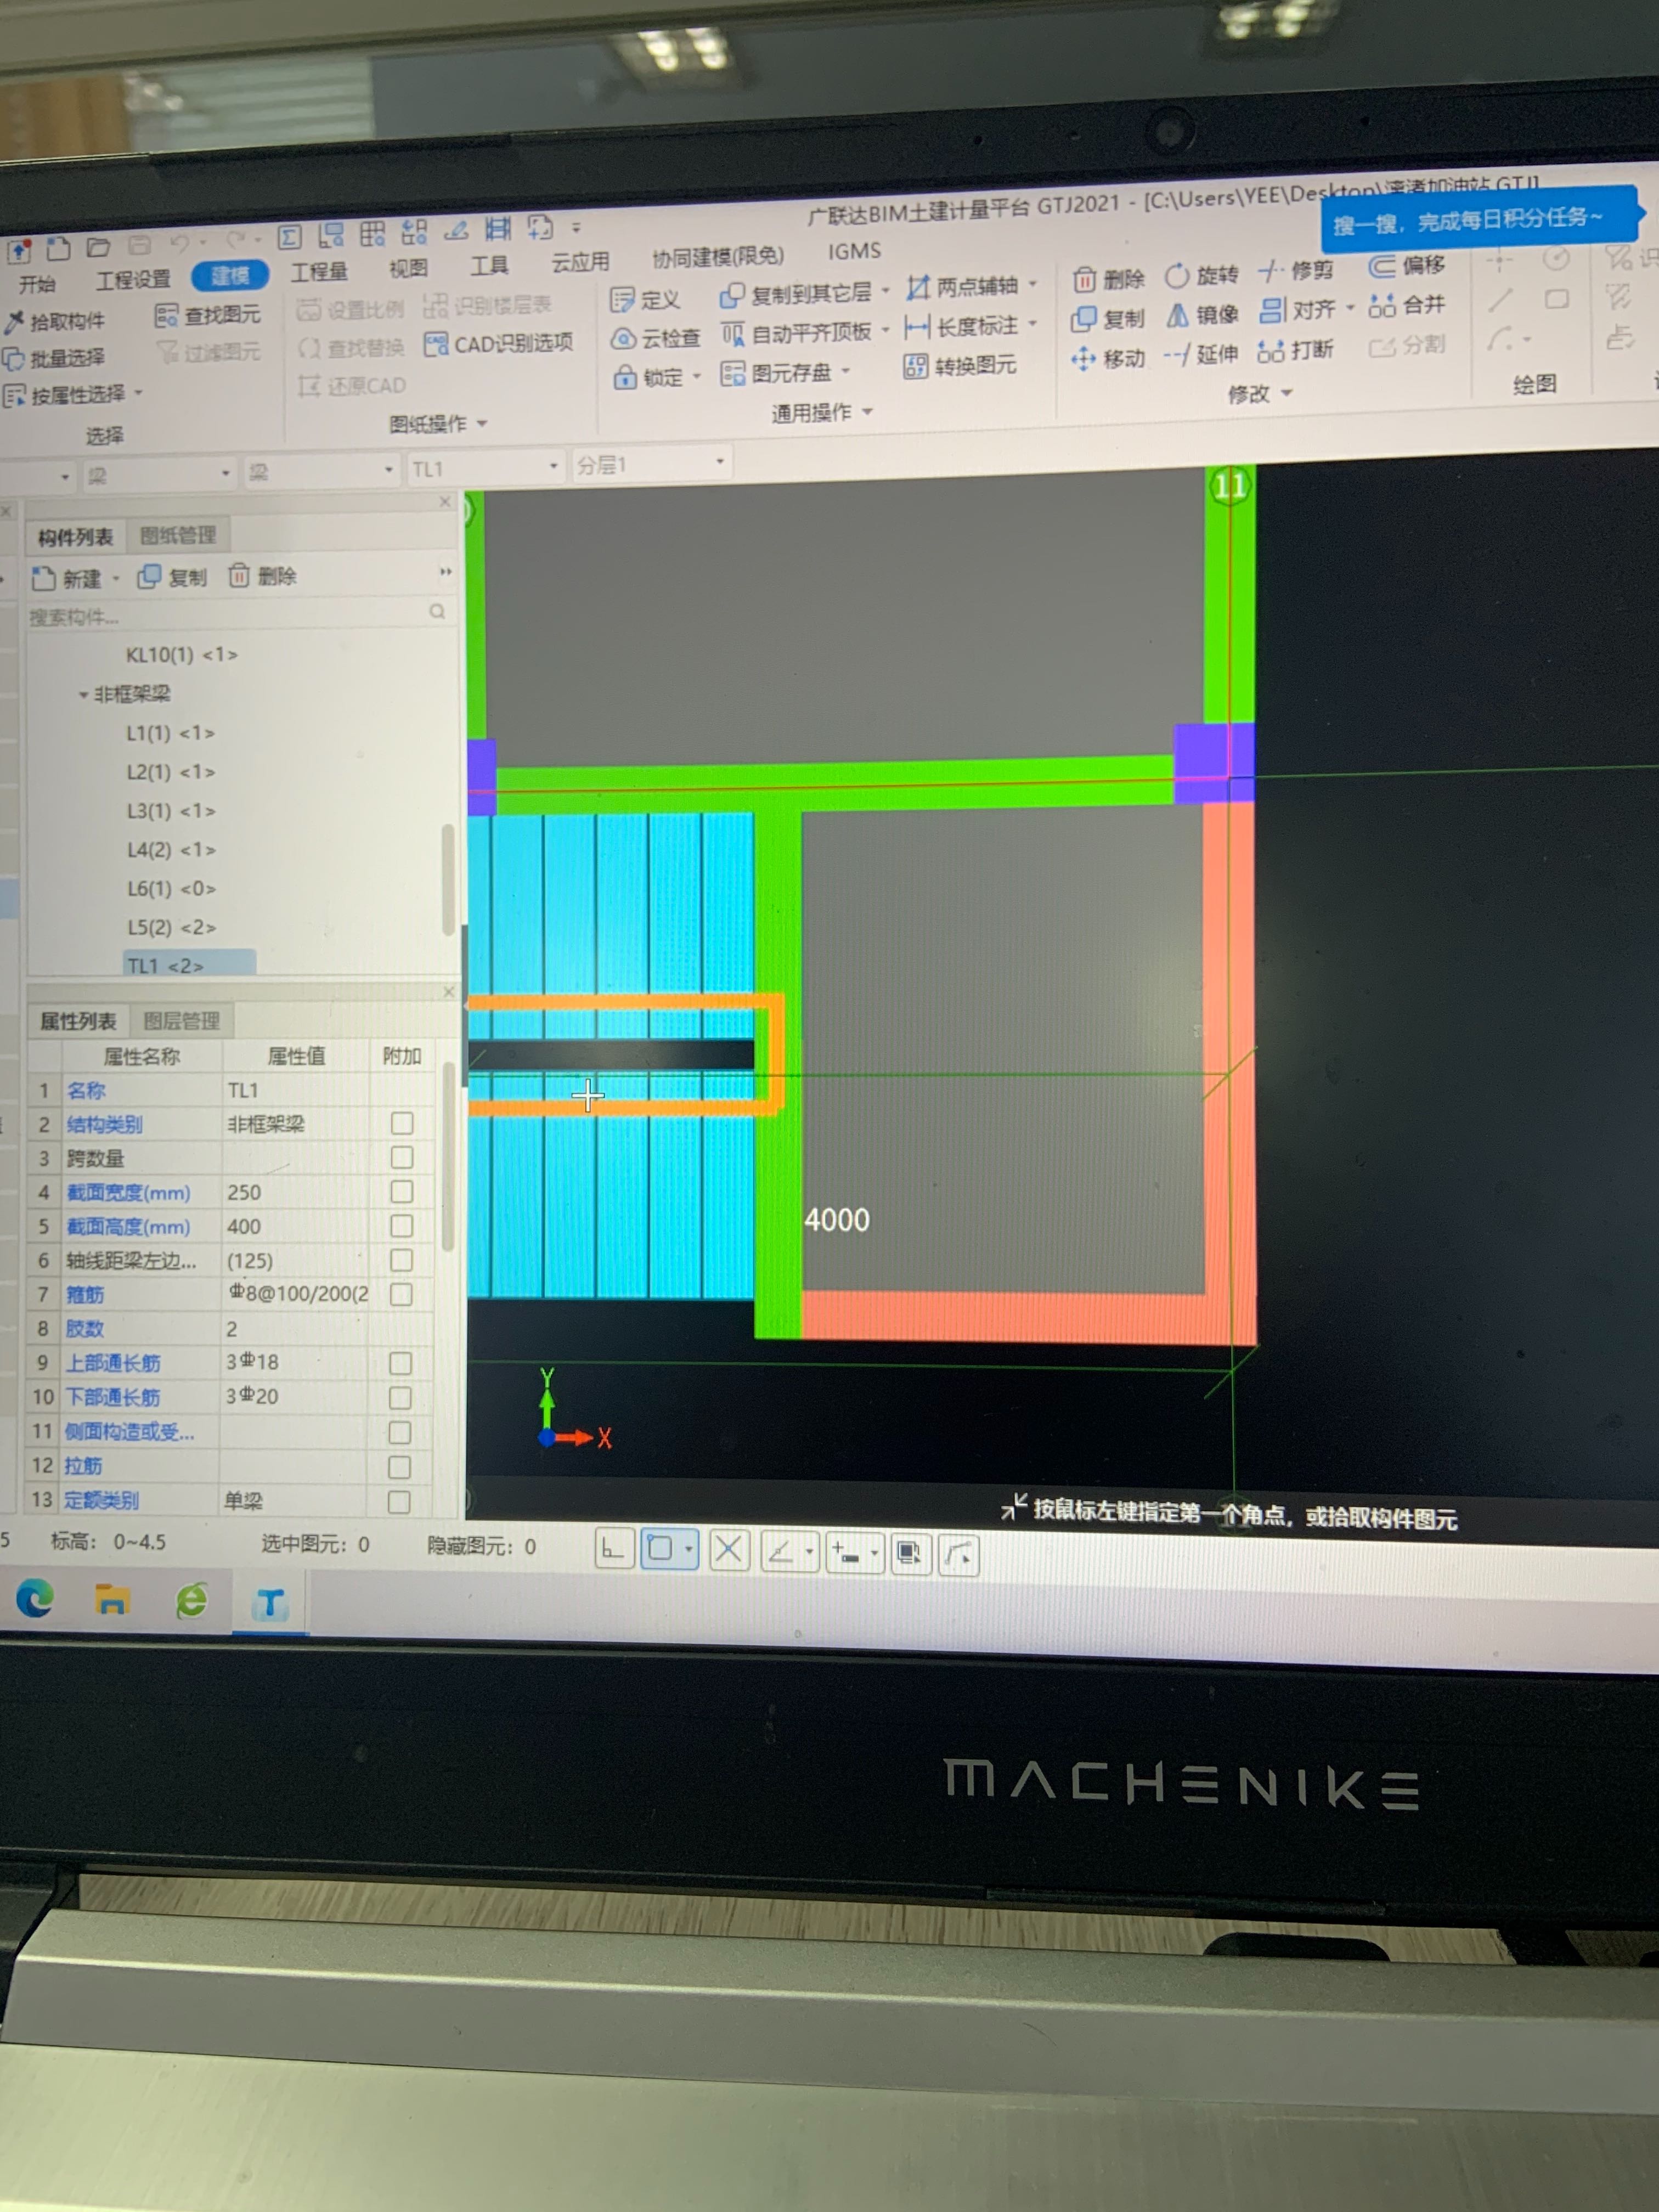Image resolution: width=1659 pixels, height=2212 pixels.
Task: Tick the 拉筋 附加 checkbox
Action: click(399, 1466)
